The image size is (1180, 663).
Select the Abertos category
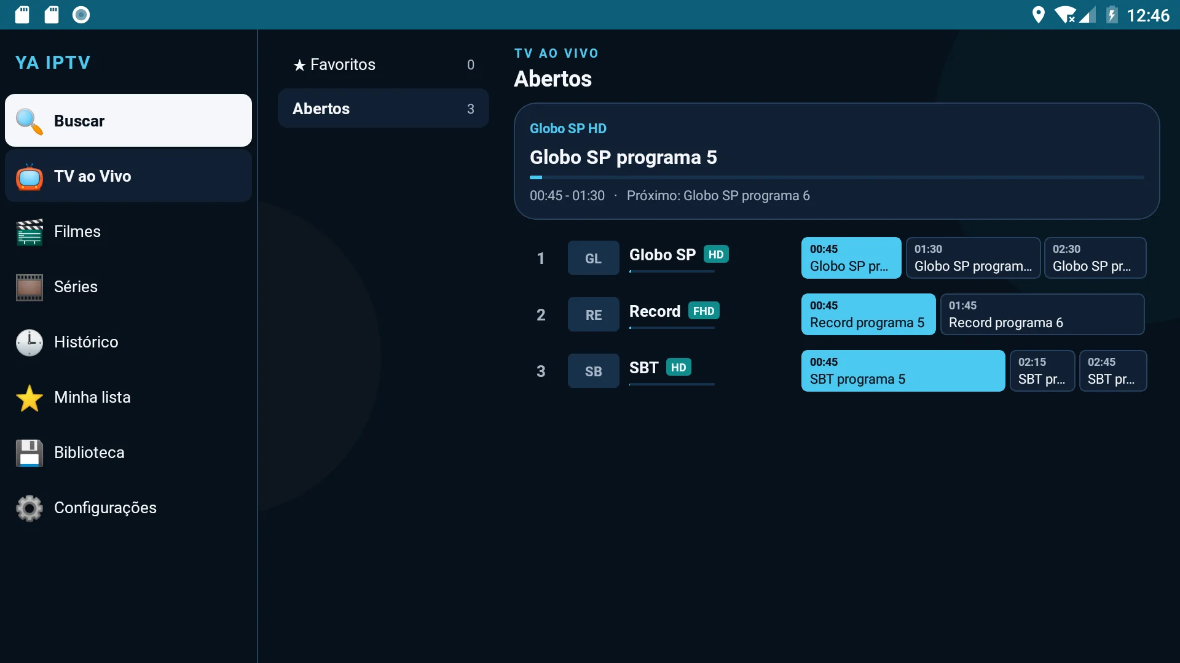(383, 109)
